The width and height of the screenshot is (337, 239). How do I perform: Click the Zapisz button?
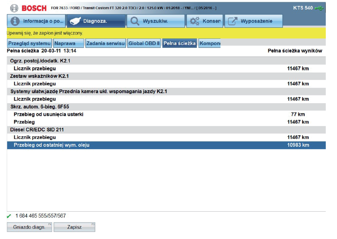point(74,227)
